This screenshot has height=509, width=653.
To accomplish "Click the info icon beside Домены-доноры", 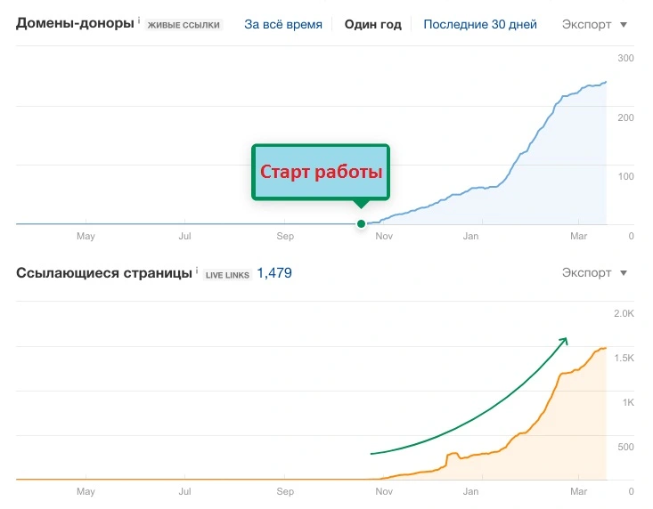I will (139, 20).
